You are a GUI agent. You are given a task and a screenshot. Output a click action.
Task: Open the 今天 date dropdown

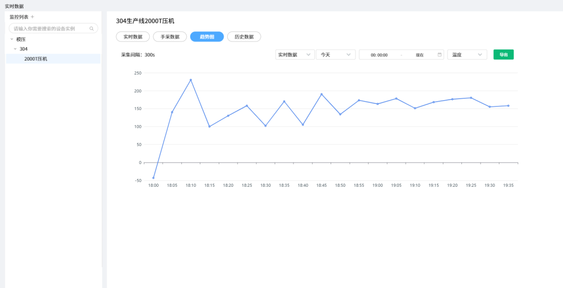click(x=335, y=55)
